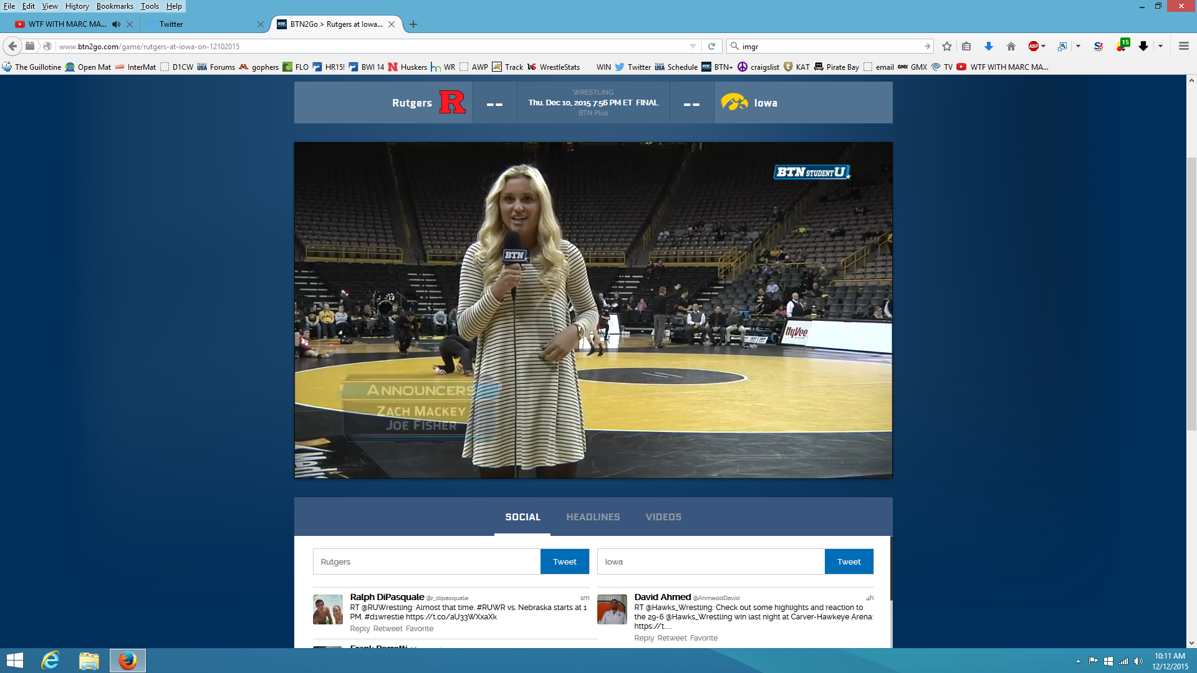Open the Windows Start button
This screenshot has height=673, width=1197.
click(14, 661)
